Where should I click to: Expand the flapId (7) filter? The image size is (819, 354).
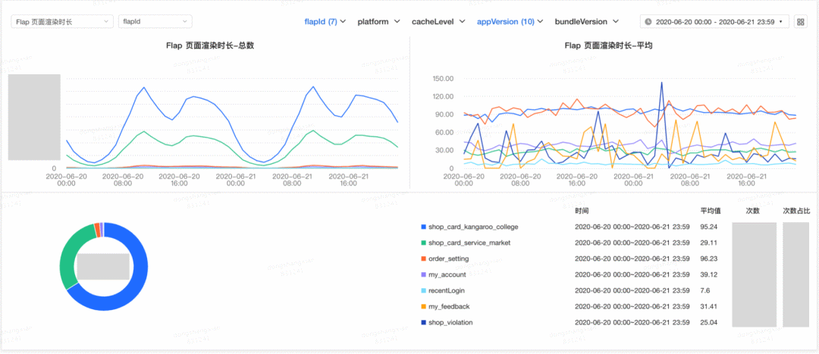[x=325, y=22]
